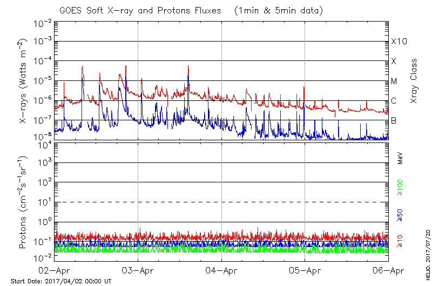Image resolution: width=432 pixels, height=286 pixels.
Task: Click the red ≥10 MeV legend label
Action: (x=400, y=241)
